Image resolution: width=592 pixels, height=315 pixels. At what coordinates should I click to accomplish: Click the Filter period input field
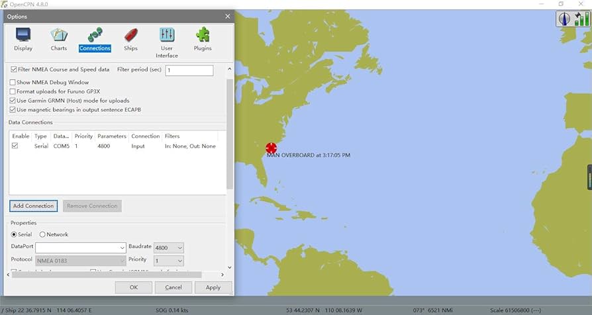pos(189,70)
